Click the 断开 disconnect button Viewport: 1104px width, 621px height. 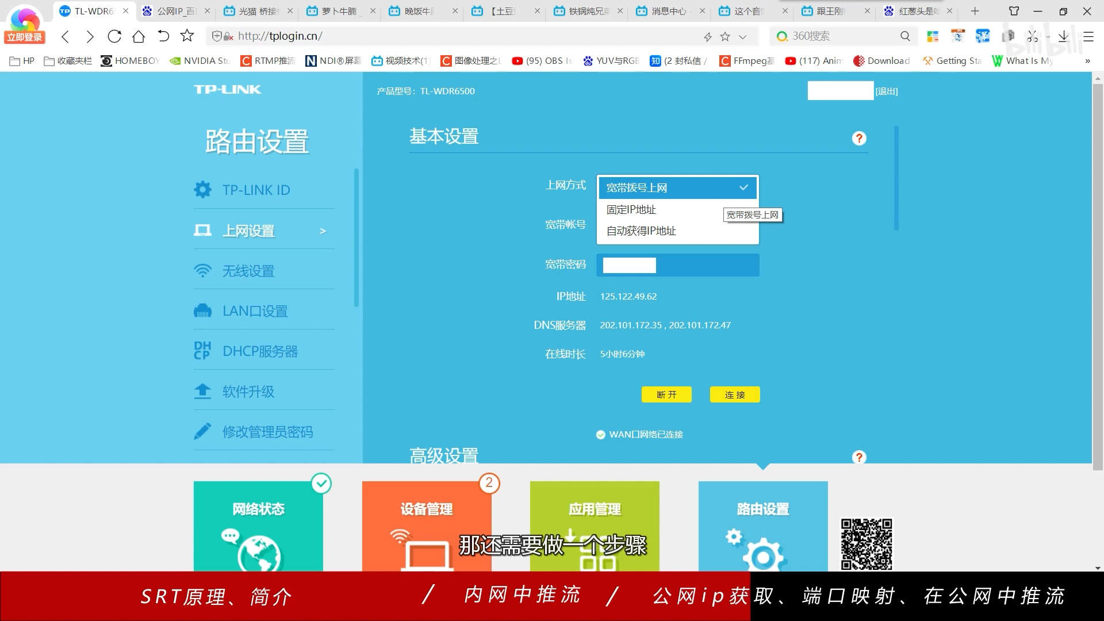666,394
